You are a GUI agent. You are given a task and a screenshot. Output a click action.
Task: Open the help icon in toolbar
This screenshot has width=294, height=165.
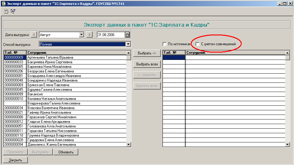point(6,11)
